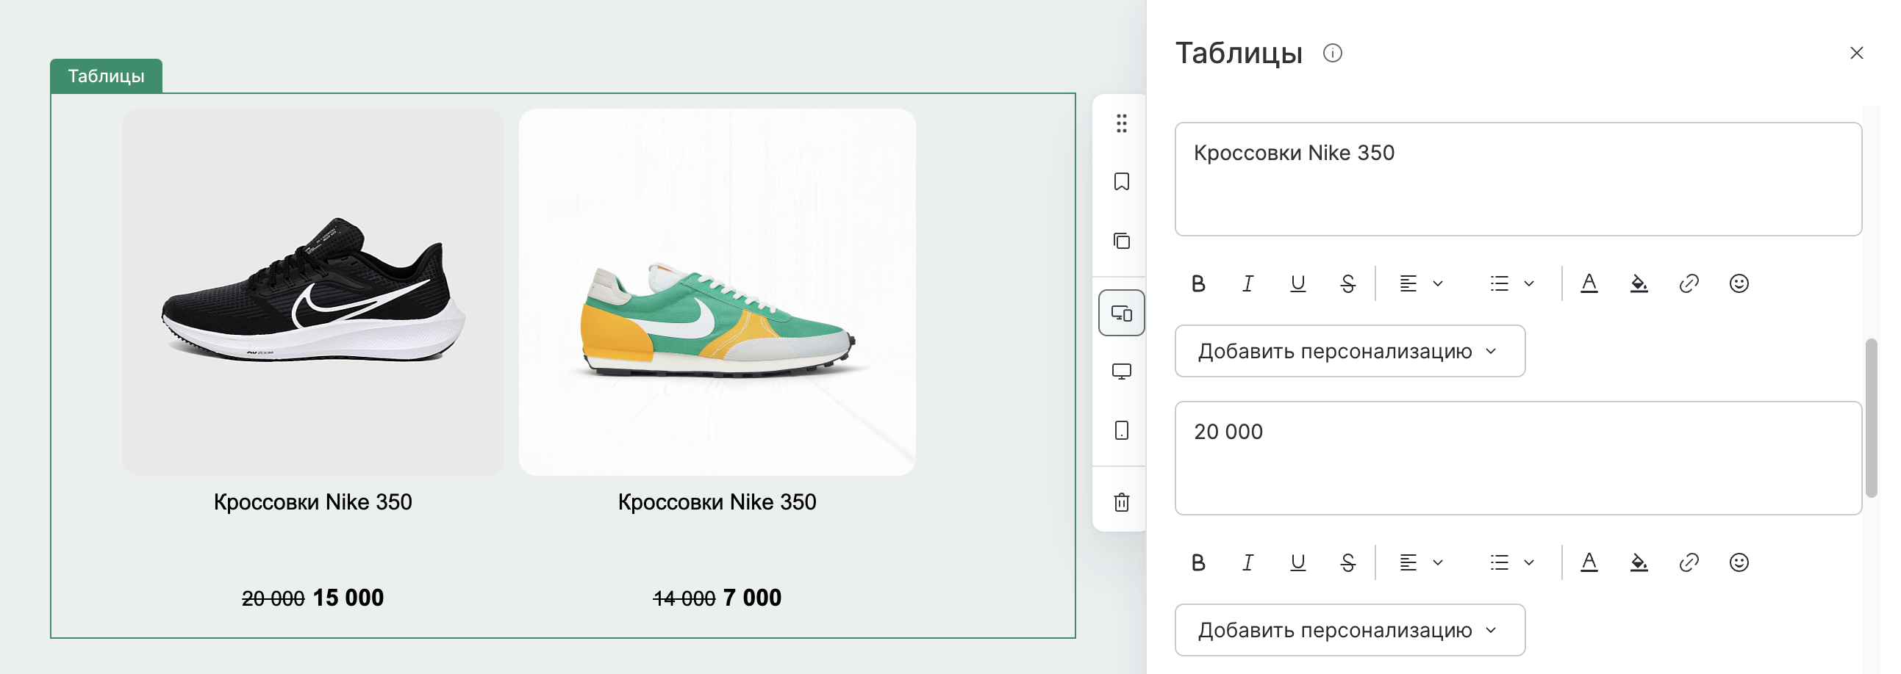Toggle italic in the Кроссовки Nike 350 toolbar

pyautogui.click(x=1248, y=284)
